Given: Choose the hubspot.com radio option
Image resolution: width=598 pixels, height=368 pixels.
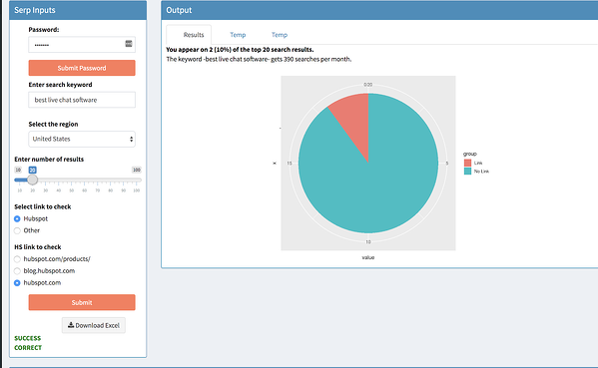Looking at the screenshot, I should click(x=17, y=282).
